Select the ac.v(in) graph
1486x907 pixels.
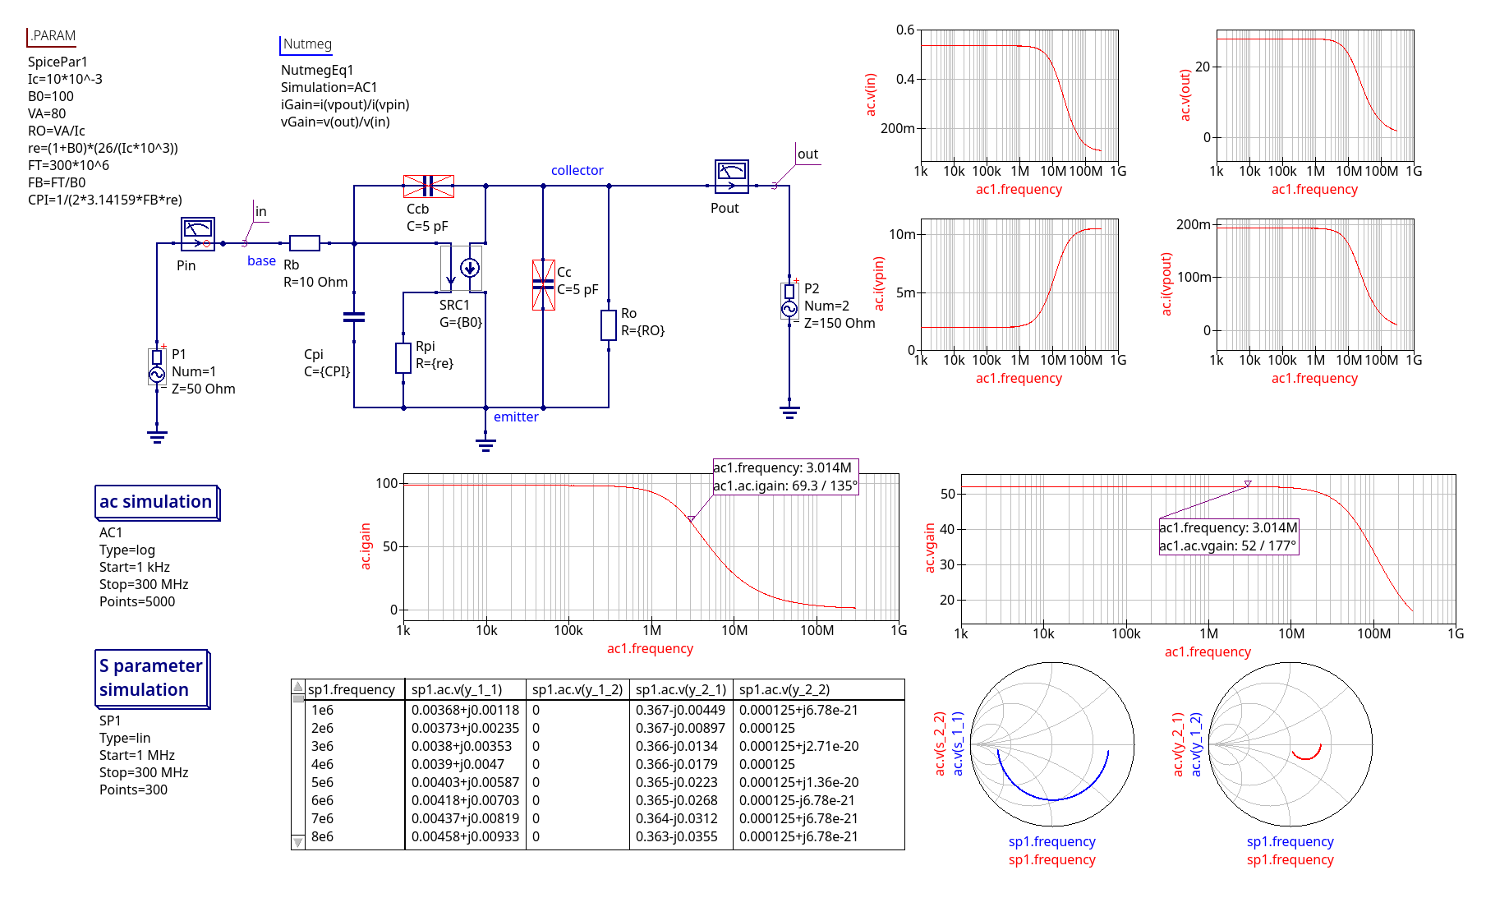[1019, 95]
